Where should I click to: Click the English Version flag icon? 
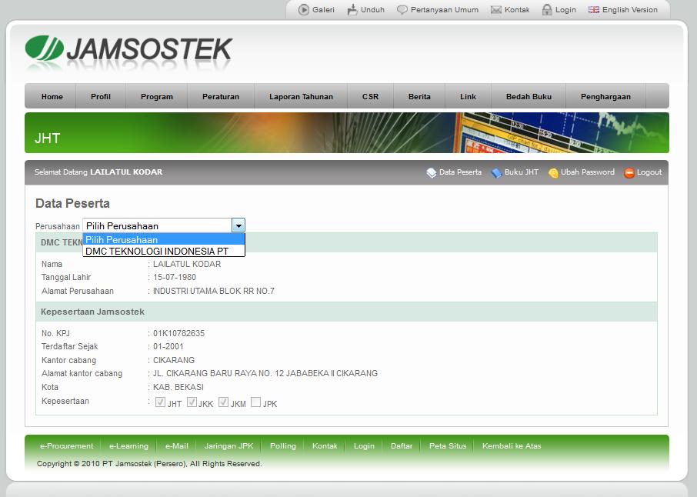(x=594, y=9)
